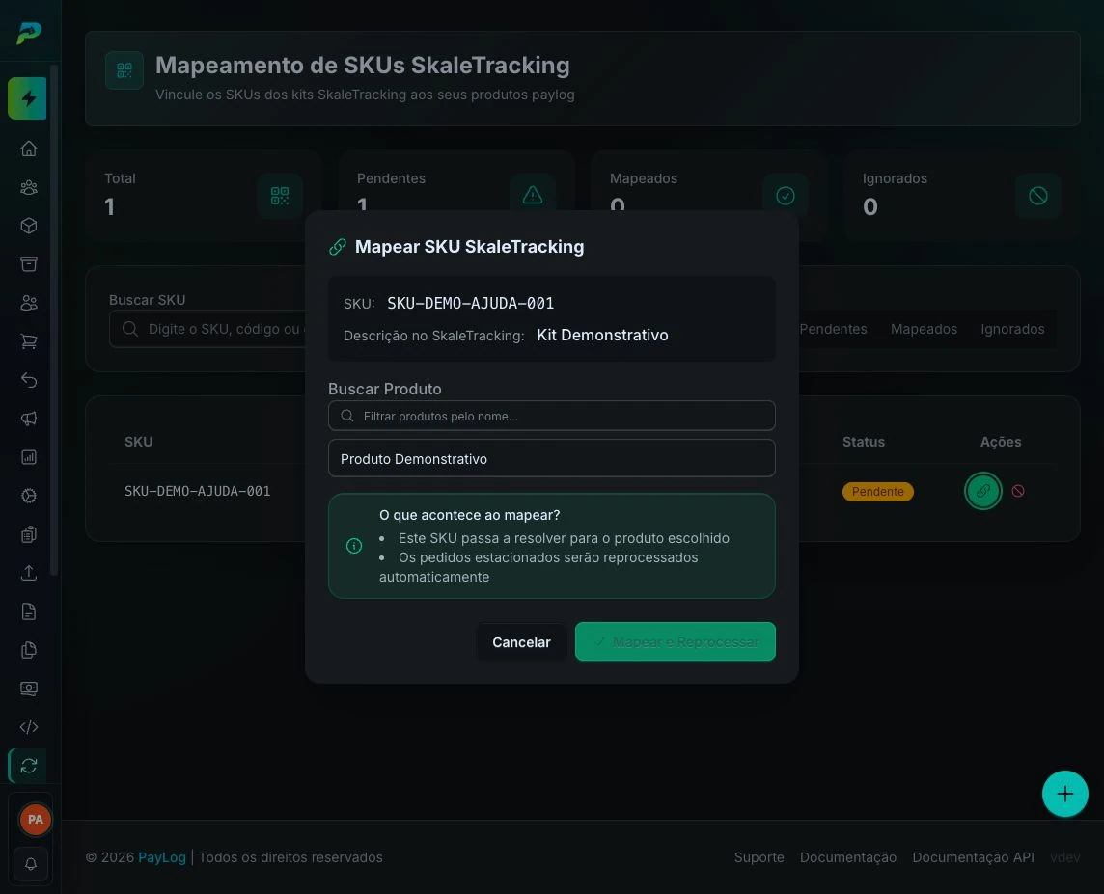
Task: Open the cube products sidebar icon
Action: click(x=29, y=226)
